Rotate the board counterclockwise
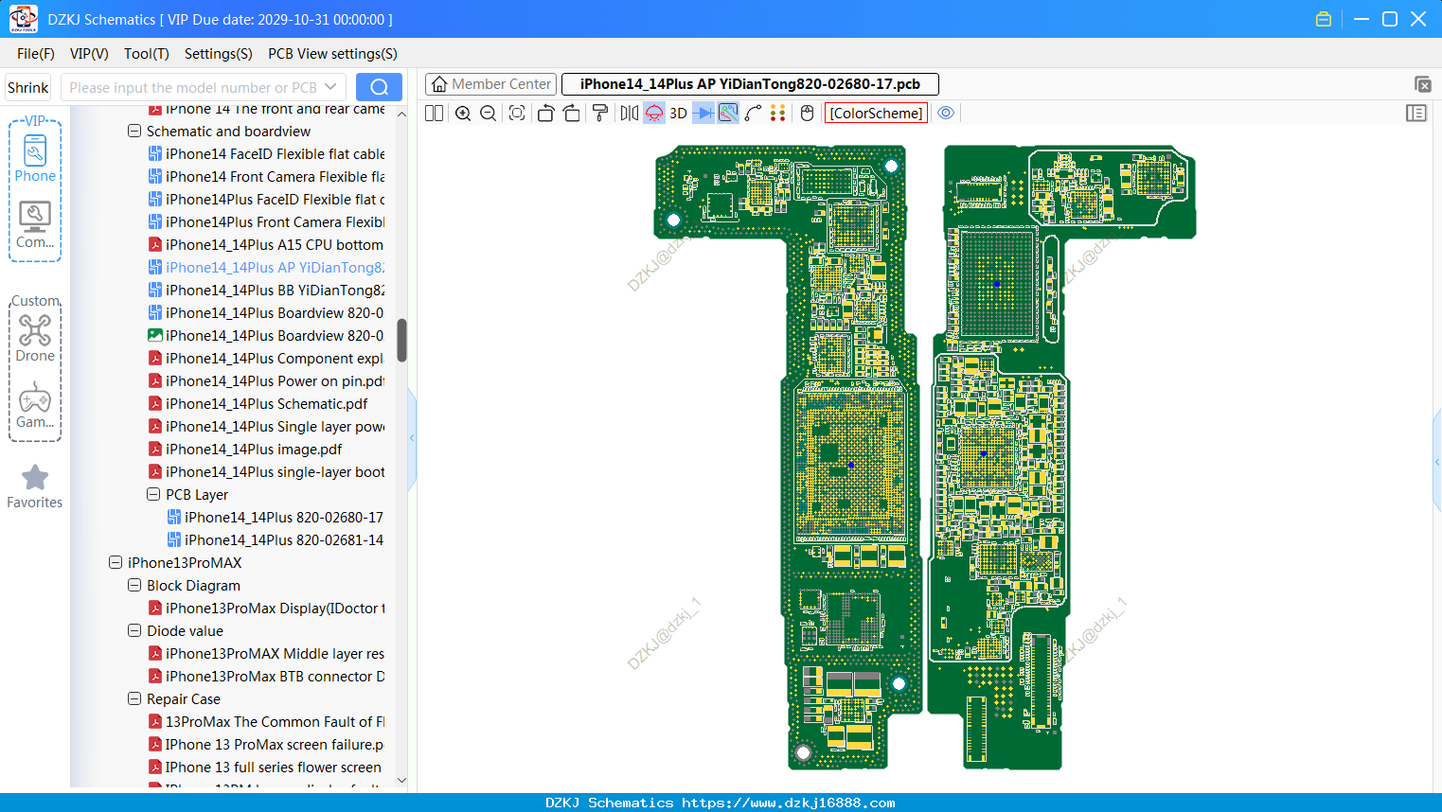The height and width of the screenshot is (812, 1442). pyautogui.click(x=545, y=114)
